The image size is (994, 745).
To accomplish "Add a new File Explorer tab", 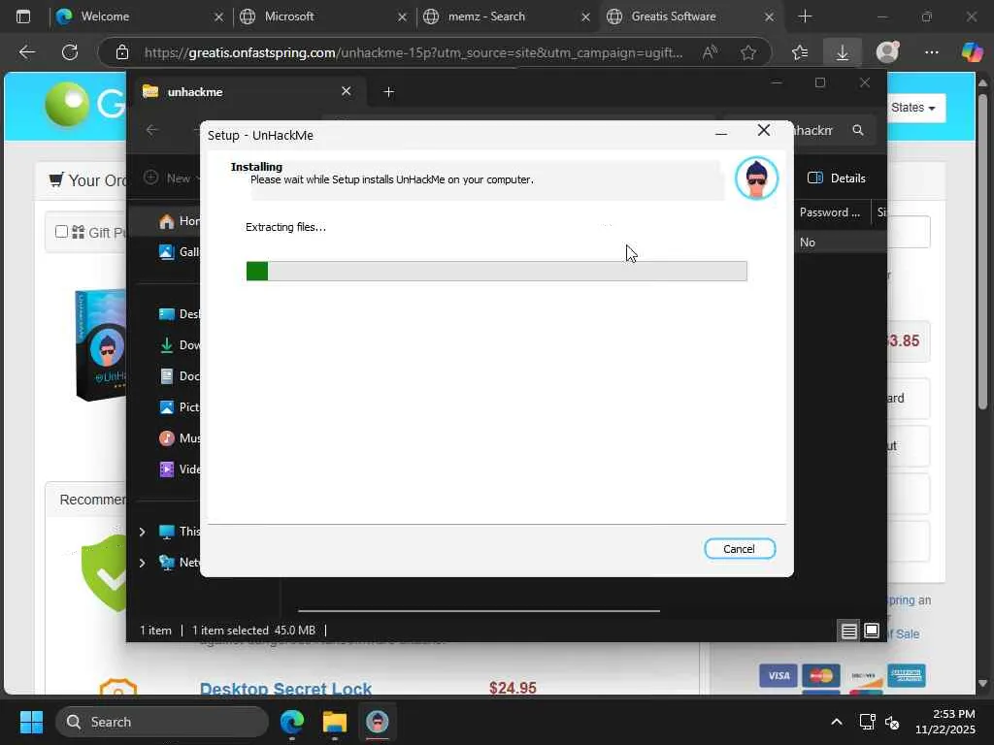I will point(388,92).
